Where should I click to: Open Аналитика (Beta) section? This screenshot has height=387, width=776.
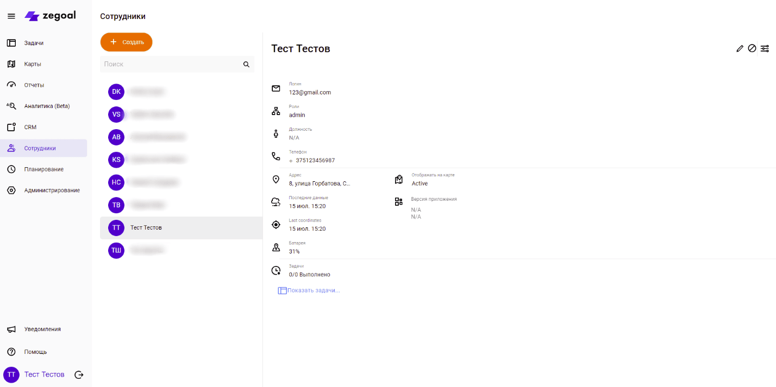[x=47, y=106]
